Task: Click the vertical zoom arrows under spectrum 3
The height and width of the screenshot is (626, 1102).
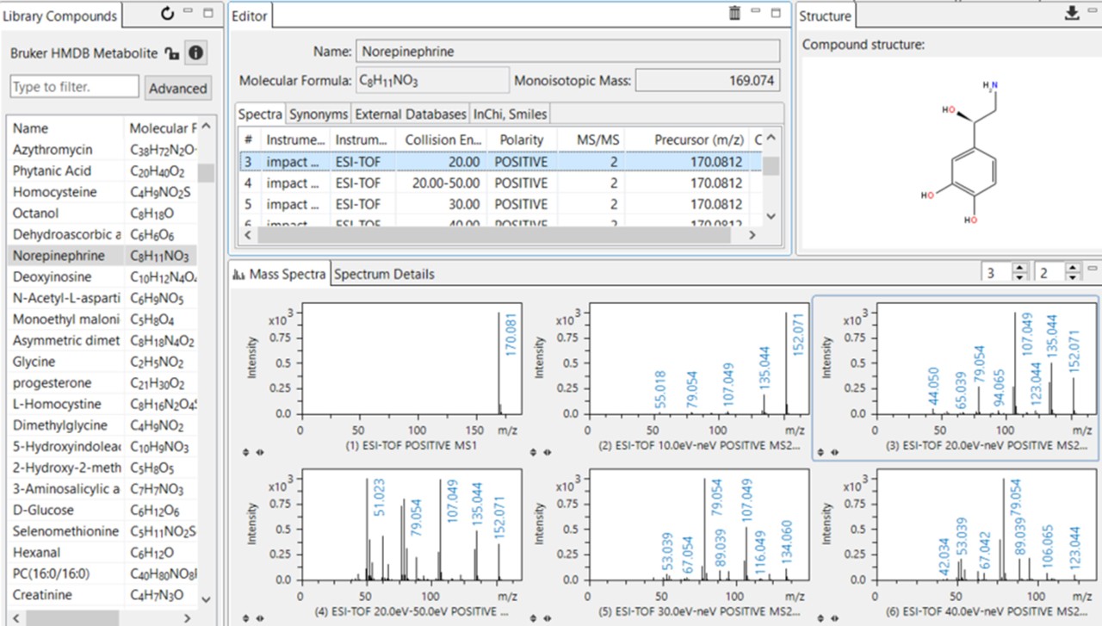Action: pyautogui.click(x=820, y=452)
